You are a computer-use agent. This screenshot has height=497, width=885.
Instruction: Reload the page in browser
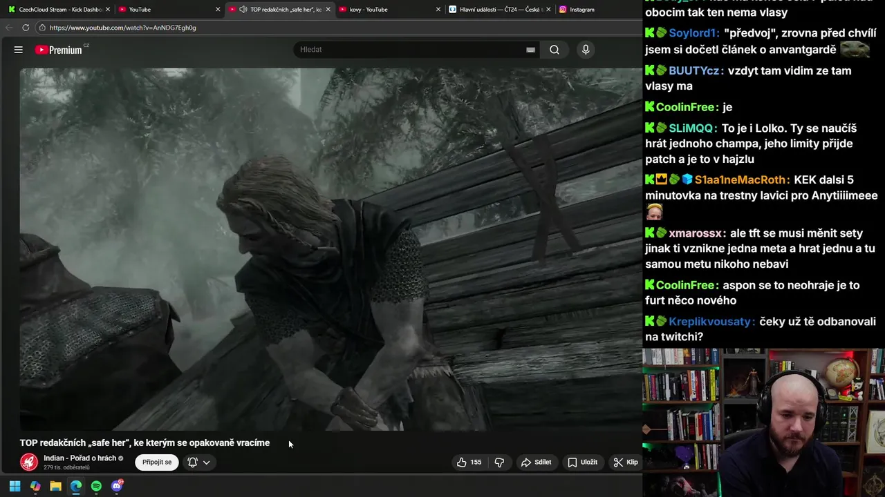click(26, 28)
